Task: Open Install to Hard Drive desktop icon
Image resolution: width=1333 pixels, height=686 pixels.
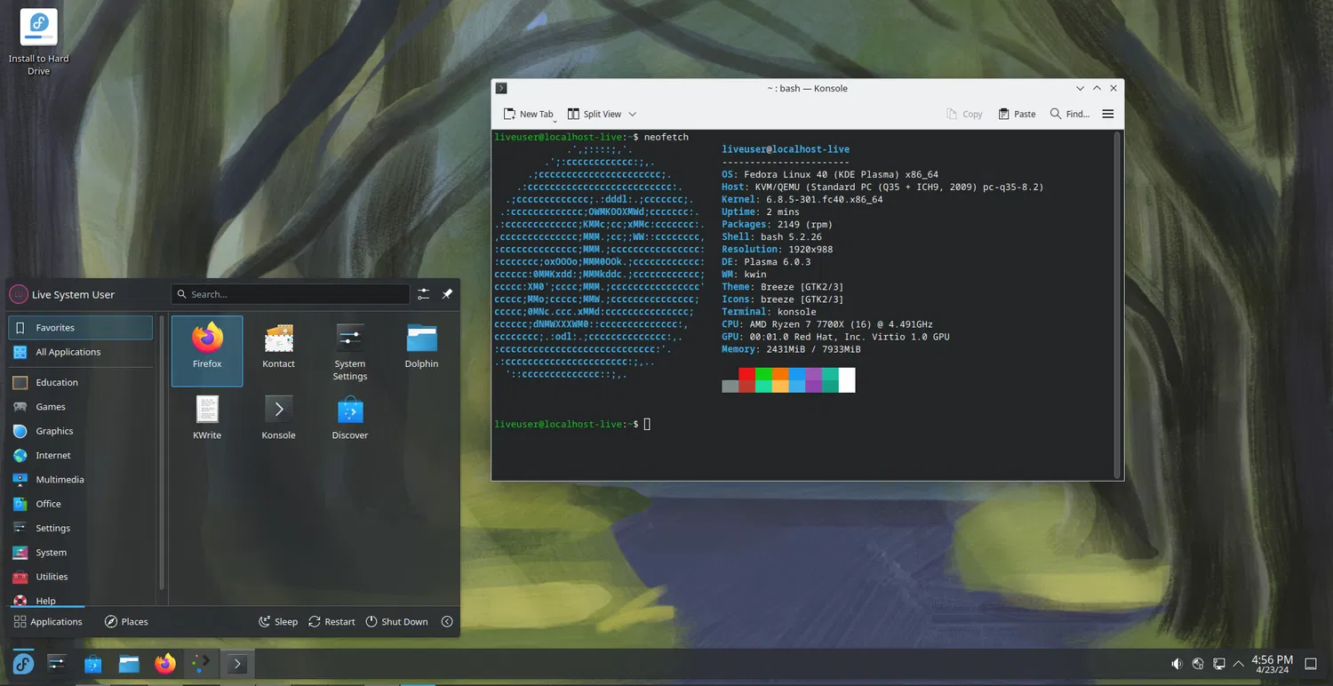Action: click(x=39, y=42)
